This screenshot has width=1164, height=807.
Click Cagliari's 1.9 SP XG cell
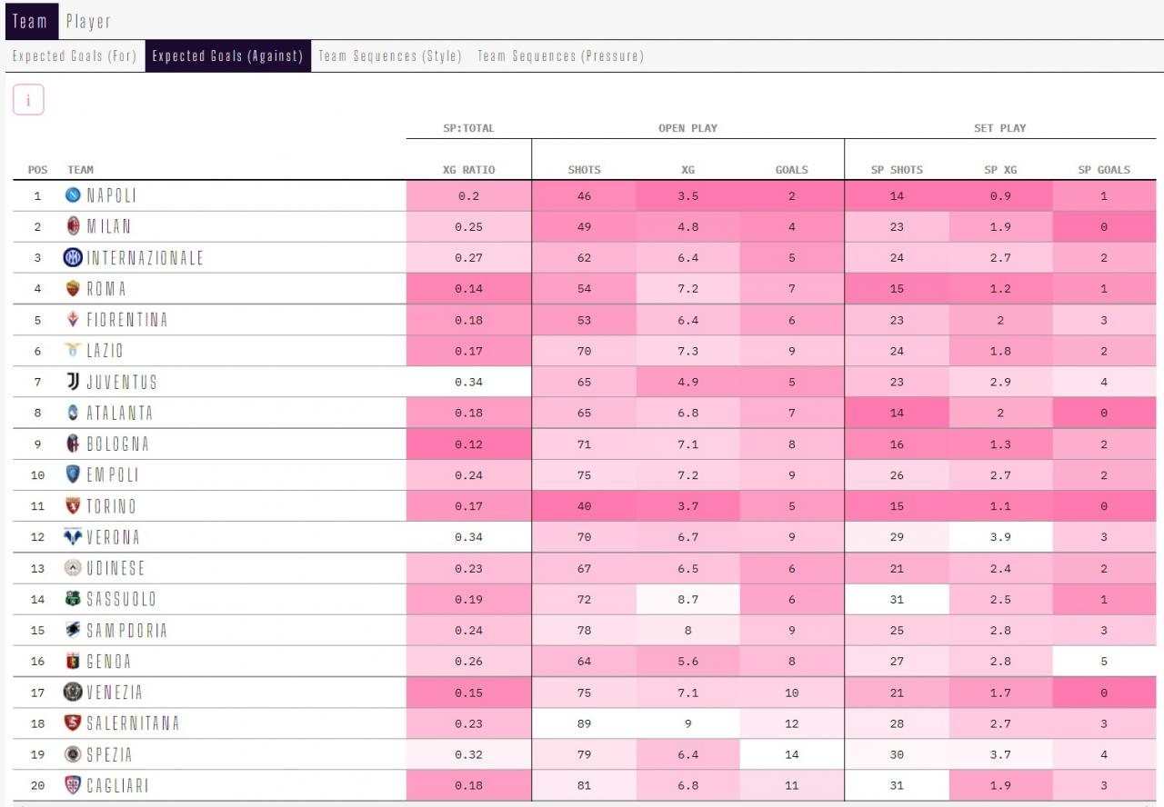click(1000, 785)
